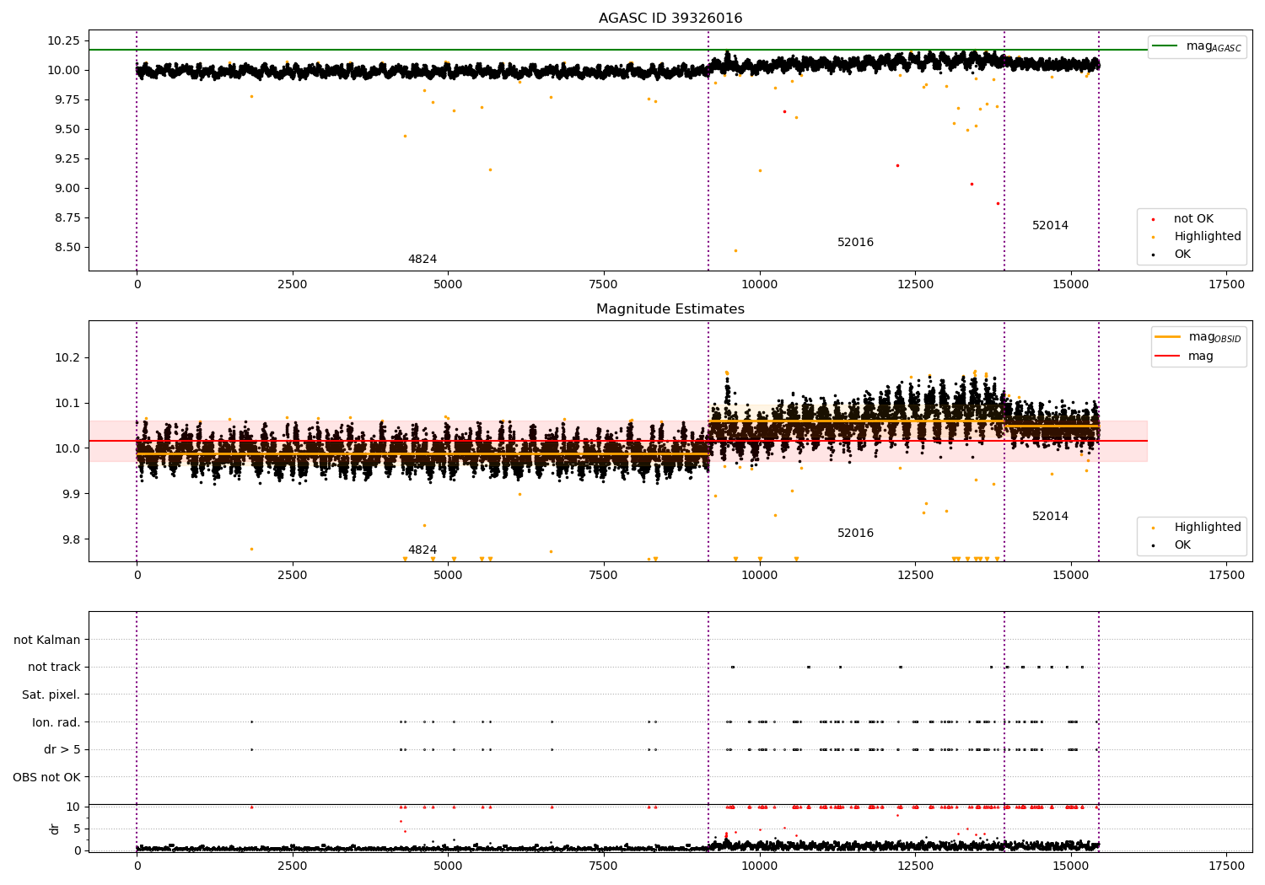
Task: Click the 'dr > 5' axis label
Action: 62,750
